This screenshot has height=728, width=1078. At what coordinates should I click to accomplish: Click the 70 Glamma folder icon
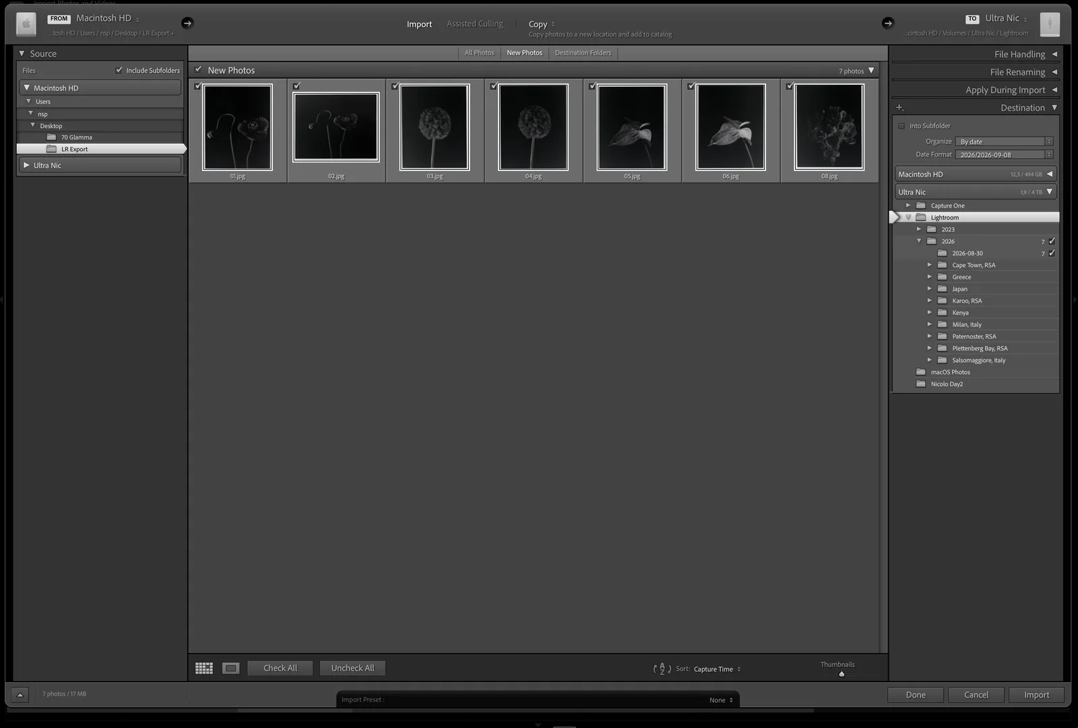(51, 137)
